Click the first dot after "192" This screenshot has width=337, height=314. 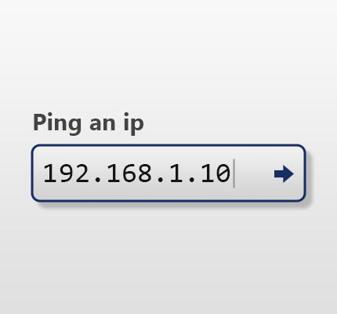click(98, 180)
